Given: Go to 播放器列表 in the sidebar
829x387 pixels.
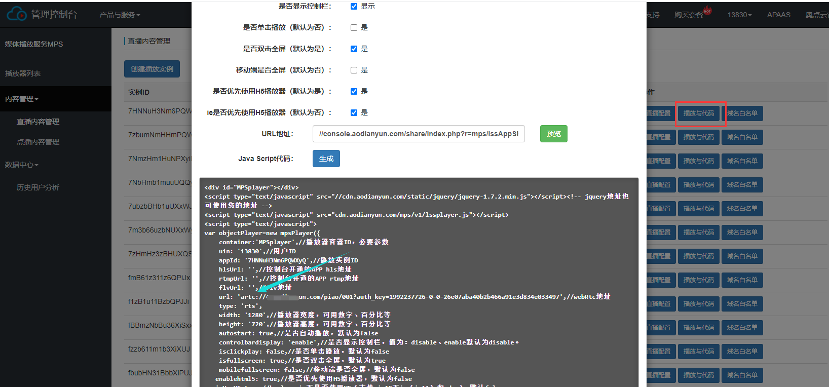Looking at the screenshot, I should (x=23, y=73).
